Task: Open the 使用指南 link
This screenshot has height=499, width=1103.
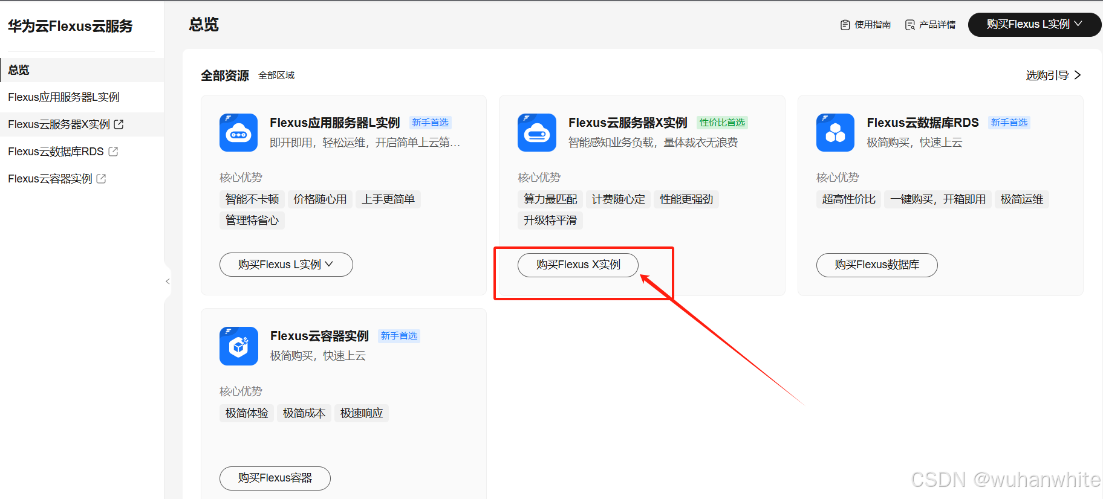Action: (x=865, y=25)
